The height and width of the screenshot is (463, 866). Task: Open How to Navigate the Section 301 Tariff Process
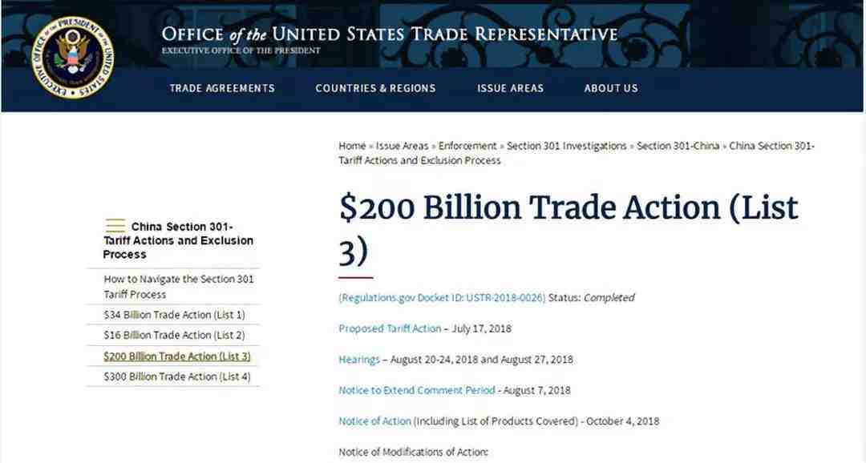pyautogui.click(x=178, y=287)
